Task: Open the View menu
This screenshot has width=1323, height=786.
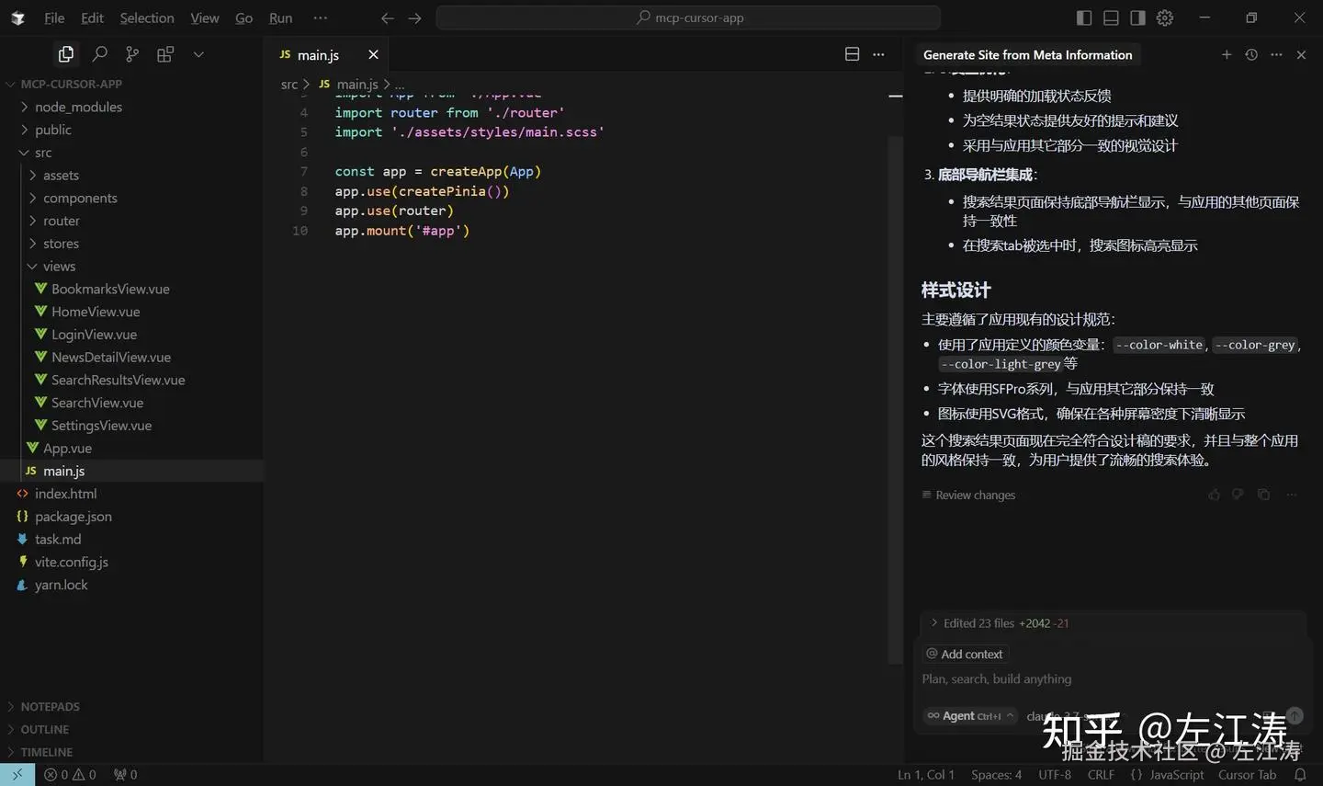Action: click(x=205, y=18)
